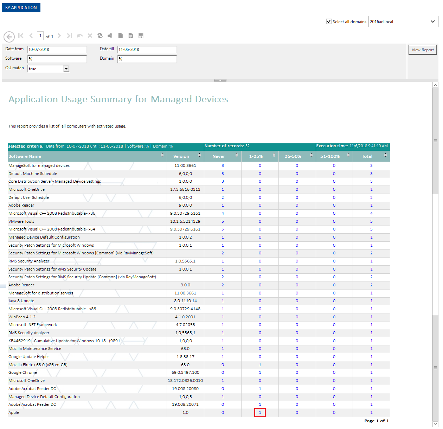This screenshot has width=443, height=429.
Task: Click the page layout document icon
Action: [120, 35]
